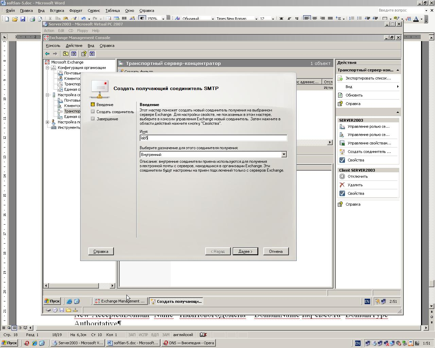This screenshot has height=348, width=435.
Task: Click Управление свойствам... action
Action: tap(369, 143)
